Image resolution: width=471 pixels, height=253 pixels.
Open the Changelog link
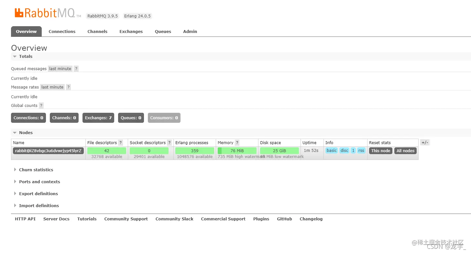(311, 219)
